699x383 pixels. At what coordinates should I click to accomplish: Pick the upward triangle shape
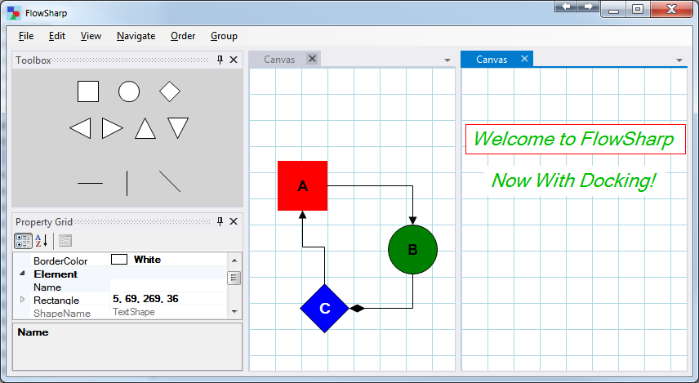pos(145,128)
